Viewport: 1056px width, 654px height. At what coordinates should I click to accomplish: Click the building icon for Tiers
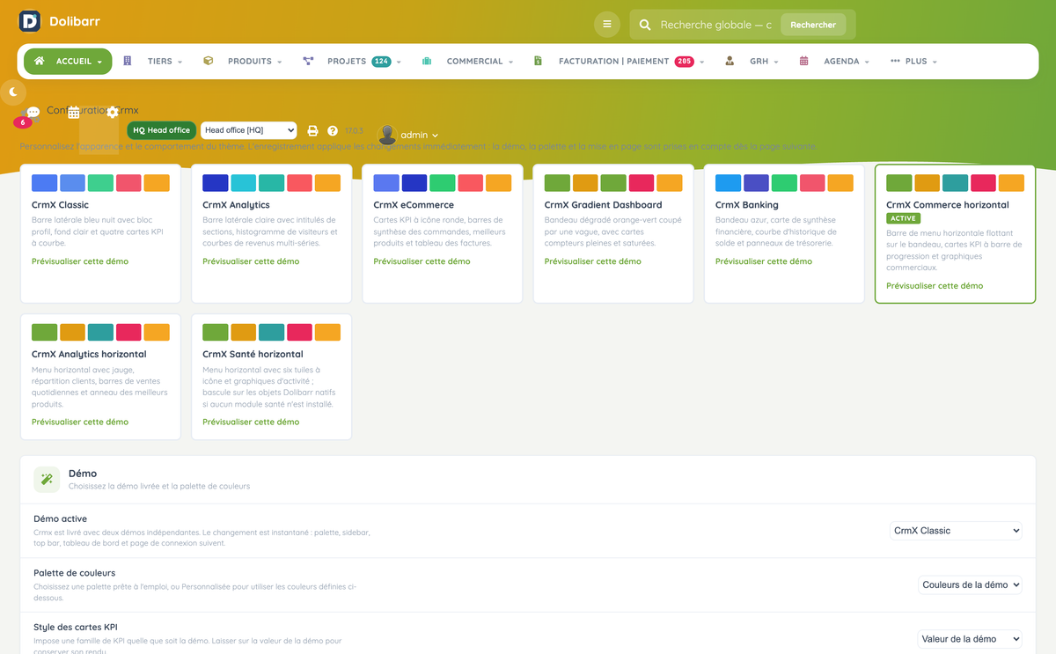128,61
